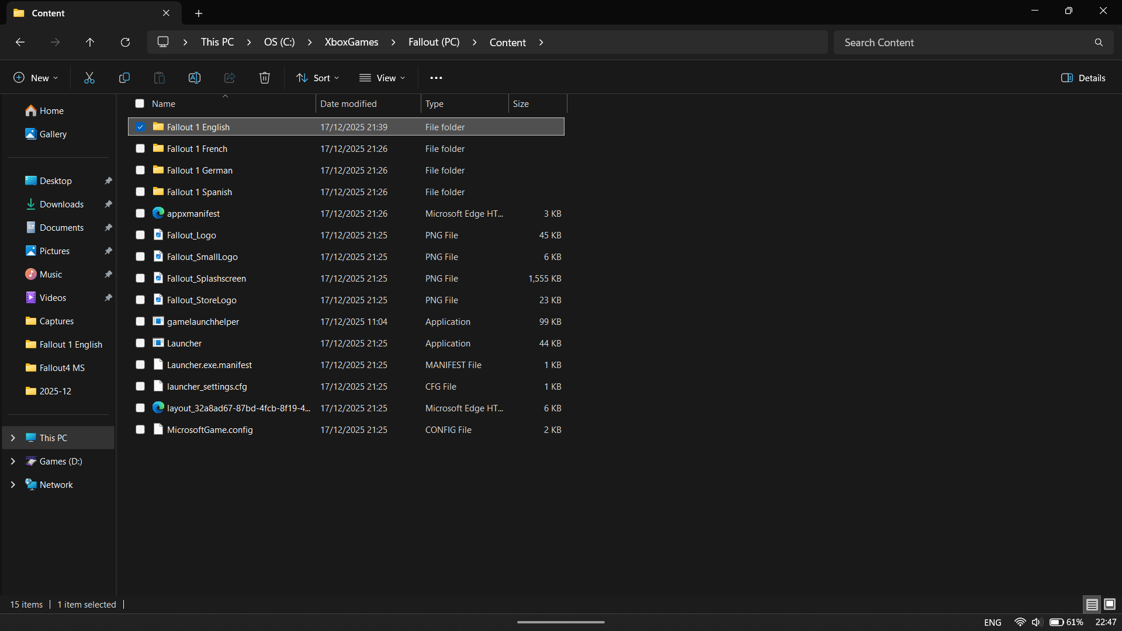Delete the selected folder via trash icon

(264, 77)
